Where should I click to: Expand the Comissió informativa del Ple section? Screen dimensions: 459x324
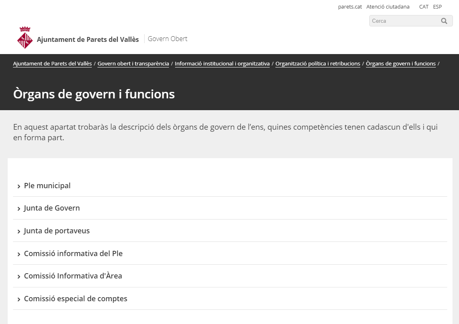pyautogui.click(x=73, y=254)
